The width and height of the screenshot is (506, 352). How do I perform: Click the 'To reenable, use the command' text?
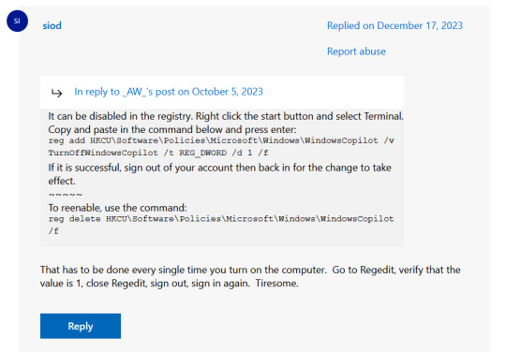pyautogui.click(x=117, y=208)
